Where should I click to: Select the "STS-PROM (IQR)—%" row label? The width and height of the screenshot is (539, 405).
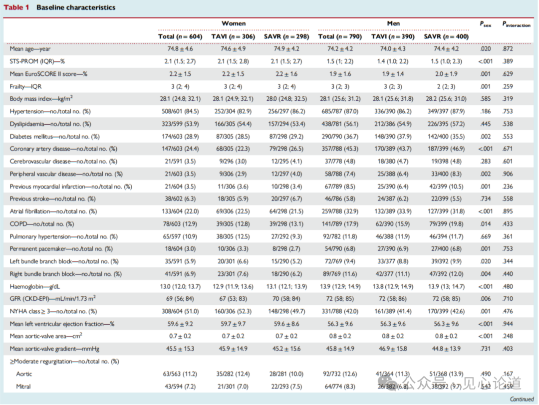pos(38,61)
